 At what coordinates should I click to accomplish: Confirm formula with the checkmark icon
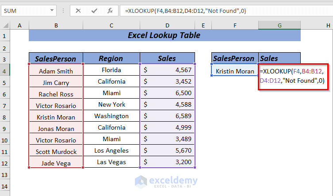[x=94, y=11]
